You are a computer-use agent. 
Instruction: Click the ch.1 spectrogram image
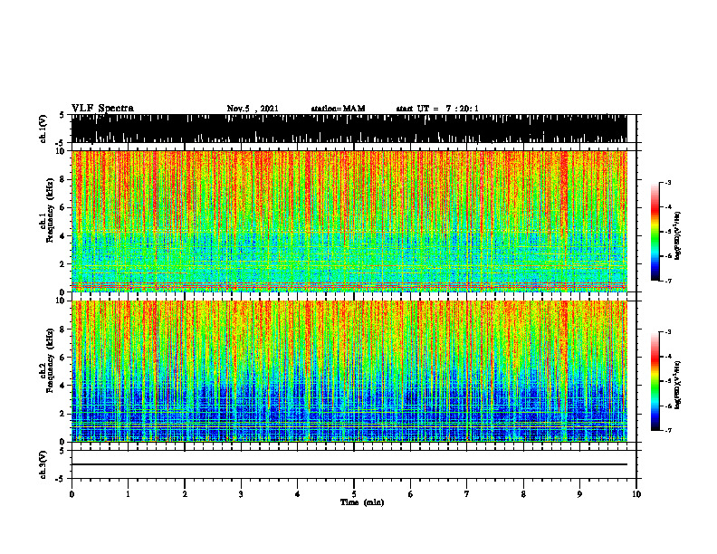click(349, 221)
